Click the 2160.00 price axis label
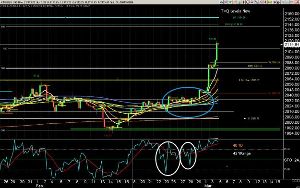Viewport: 300px width, 188px height. (x=292, y=13)
